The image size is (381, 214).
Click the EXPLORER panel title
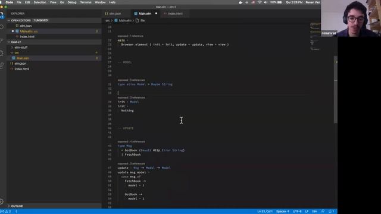pyautogui.click(x=18, y=14)
